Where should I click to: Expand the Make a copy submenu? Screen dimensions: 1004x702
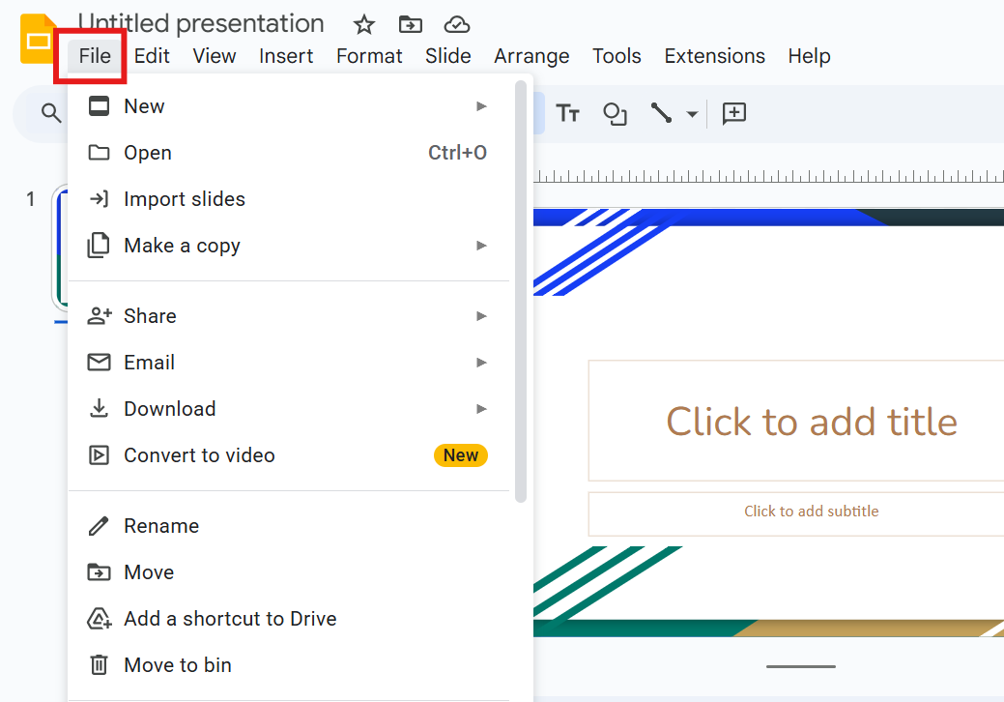click(x=289, y=246)
